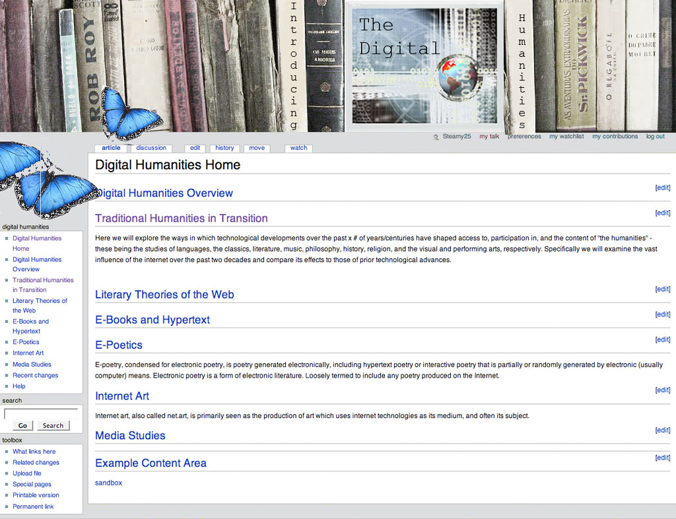This screenshot has height=519, width=676.
Task: Edit the E-Poetics section
Action: point(663,339)
